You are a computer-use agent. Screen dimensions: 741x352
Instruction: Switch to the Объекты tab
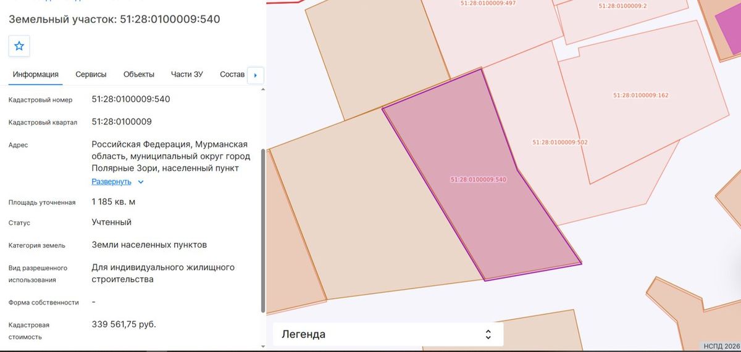coord(139,75)
